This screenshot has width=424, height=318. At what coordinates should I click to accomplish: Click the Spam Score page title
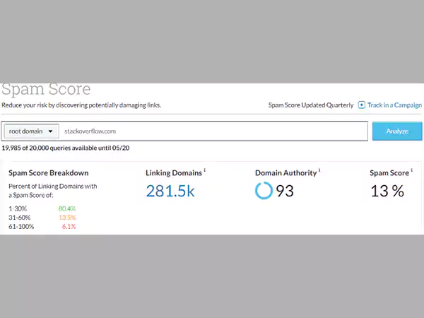click(x=46, y=90)
